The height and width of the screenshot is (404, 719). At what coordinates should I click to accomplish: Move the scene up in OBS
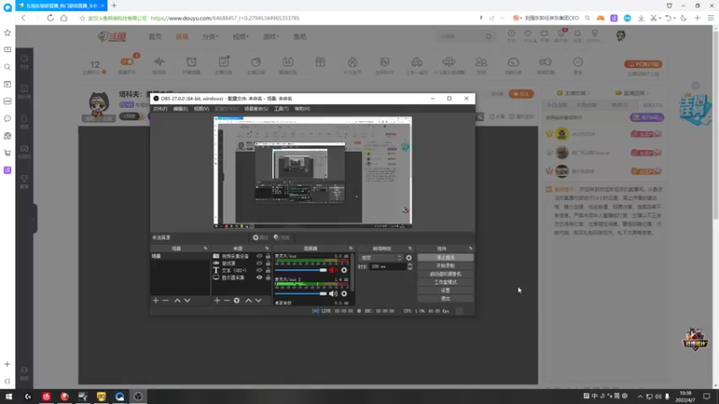point(177,301)
